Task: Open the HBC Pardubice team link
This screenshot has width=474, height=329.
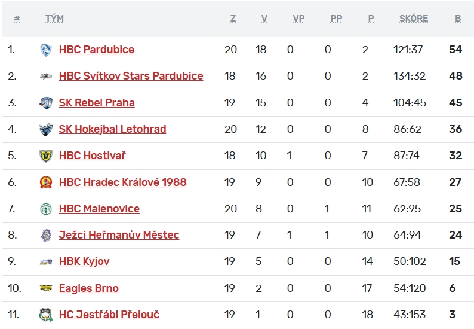Action: click(x=97, y=50)
